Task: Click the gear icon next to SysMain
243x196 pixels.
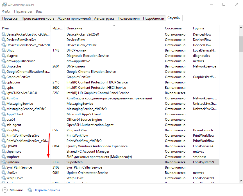Action: tap(4, 162)
